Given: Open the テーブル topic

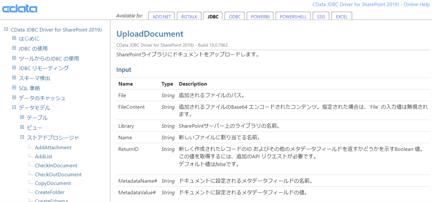Looking at the screenshot, I should (x=37, y=118).
